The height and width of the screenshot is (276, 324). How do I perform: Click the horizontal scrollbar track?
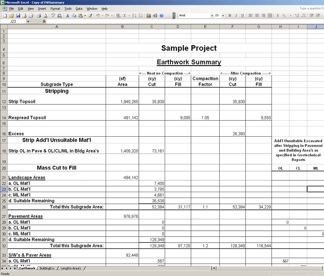coord(266,268)
